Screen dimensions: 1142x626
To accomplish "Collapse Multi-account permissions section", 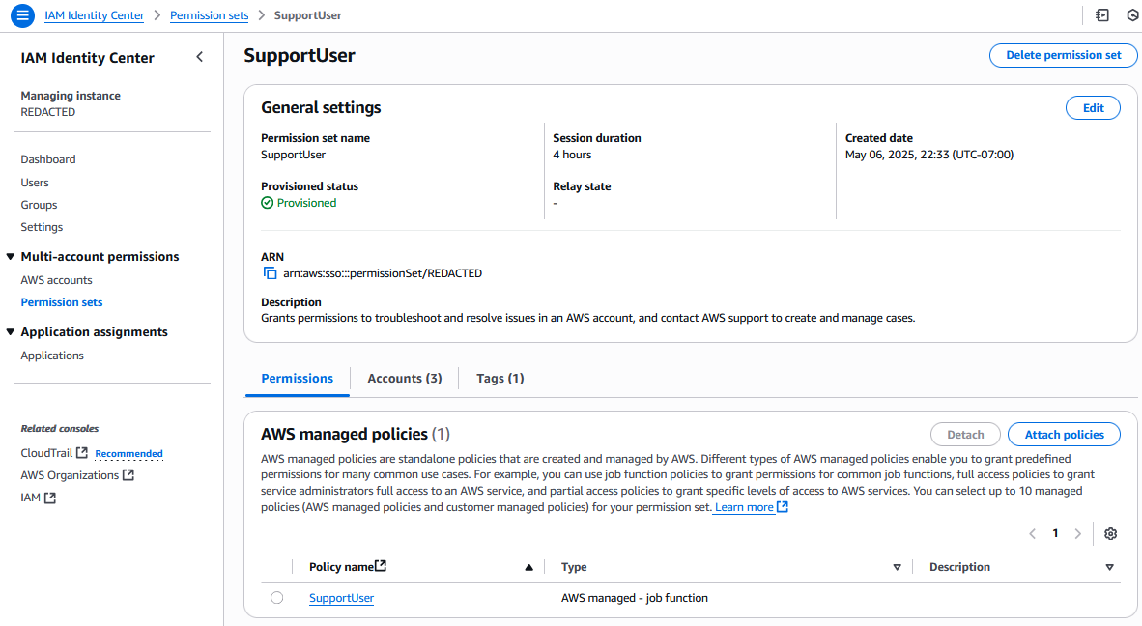I will (x=11, y=256).
